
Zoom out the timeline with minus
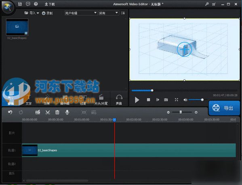168,112
